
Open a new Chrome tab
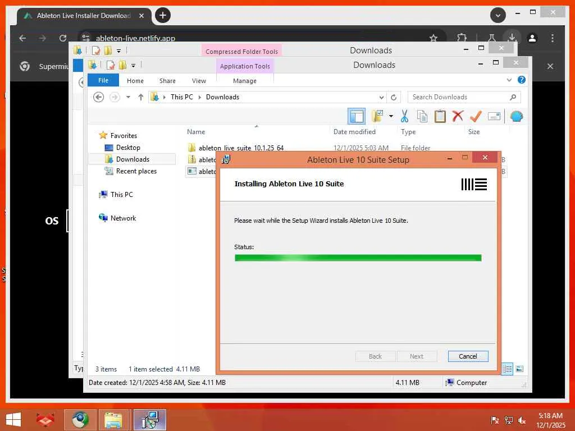click(x=162, y=15)
